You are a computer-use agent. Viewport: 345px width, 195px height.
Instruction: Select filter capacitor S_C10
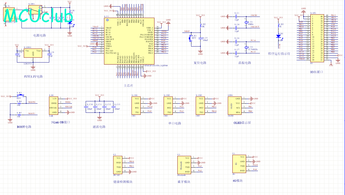[86, 106]
